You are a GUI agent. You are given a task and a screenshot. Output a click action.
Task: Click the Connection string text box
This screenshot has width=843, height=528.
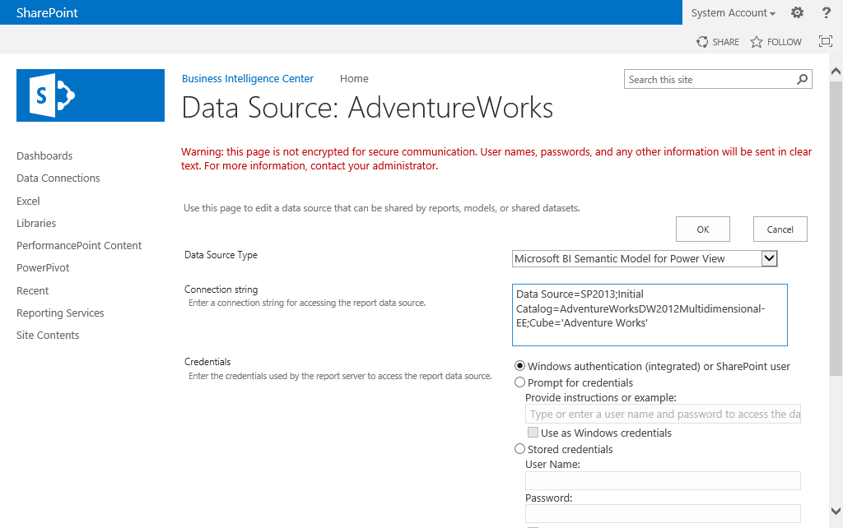tap(650, 315)
